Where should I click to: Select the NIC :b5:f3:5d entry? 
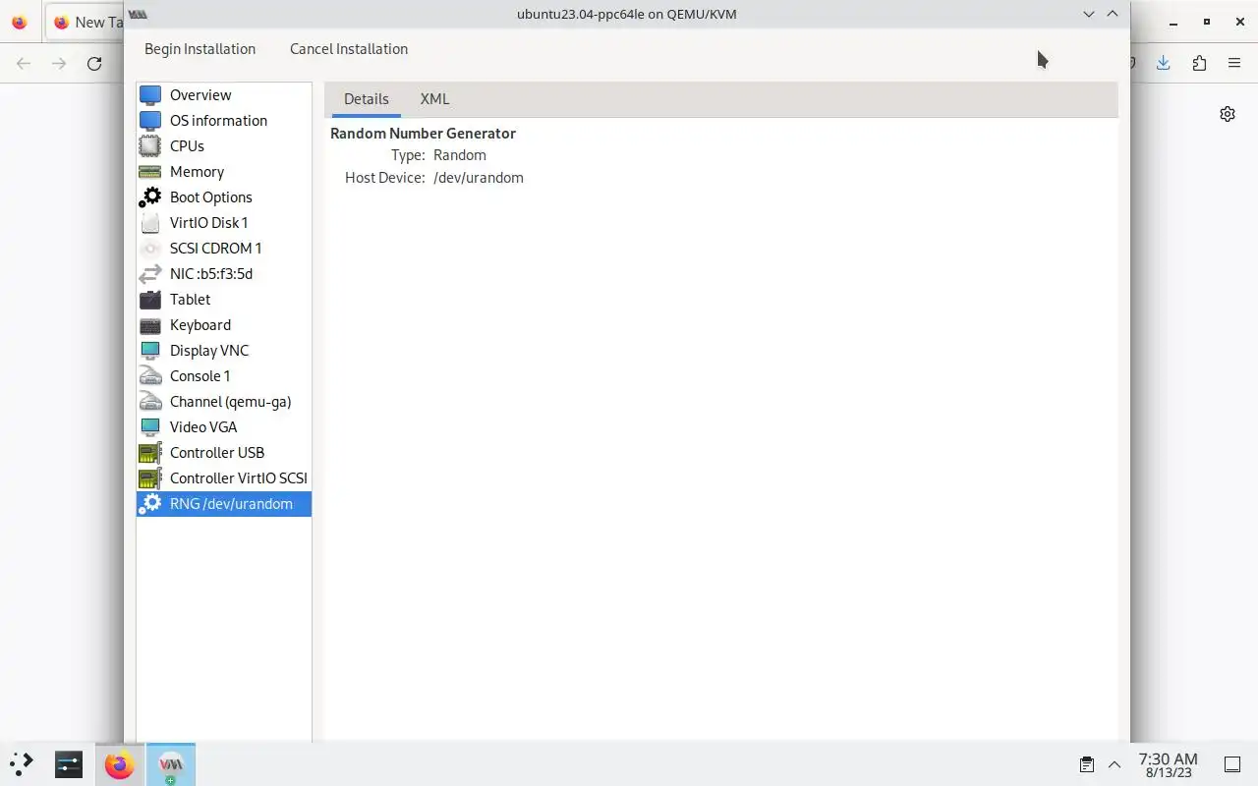[x=224, y=274]
